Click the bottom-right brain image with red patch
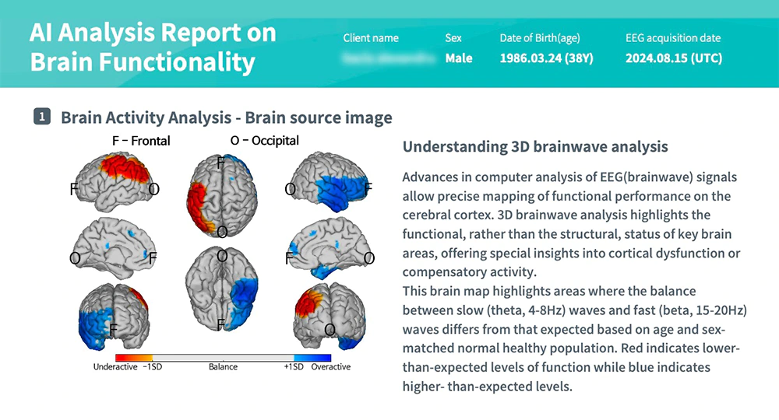This screenshot has width=779, height=420. point(327,319)
